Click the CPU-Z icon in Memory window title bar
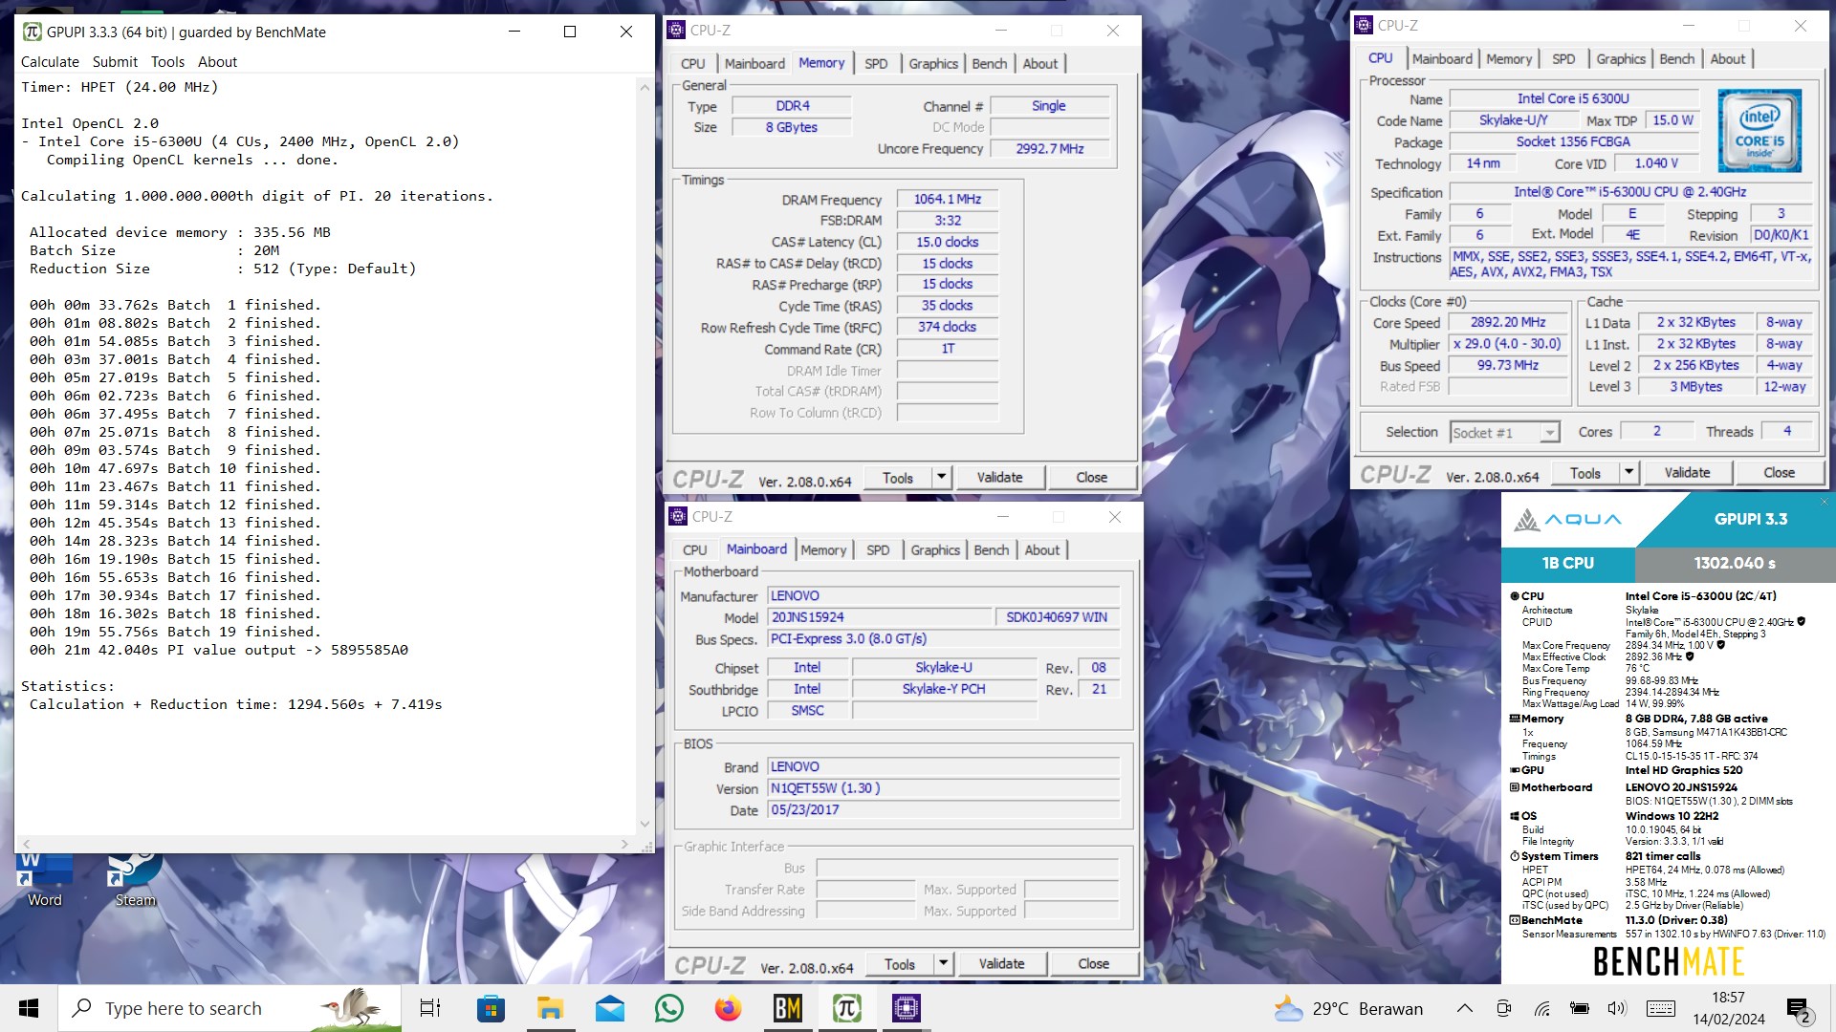Screen dimensions: 1836x1032 676,30
